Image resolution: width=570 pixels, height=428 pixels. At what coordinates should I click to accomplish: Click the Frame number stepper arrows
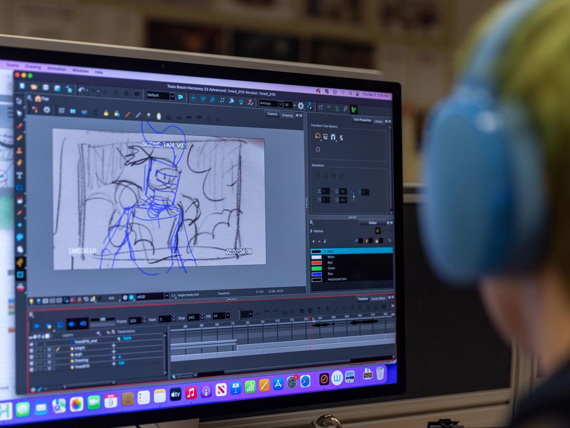[145, 320]
